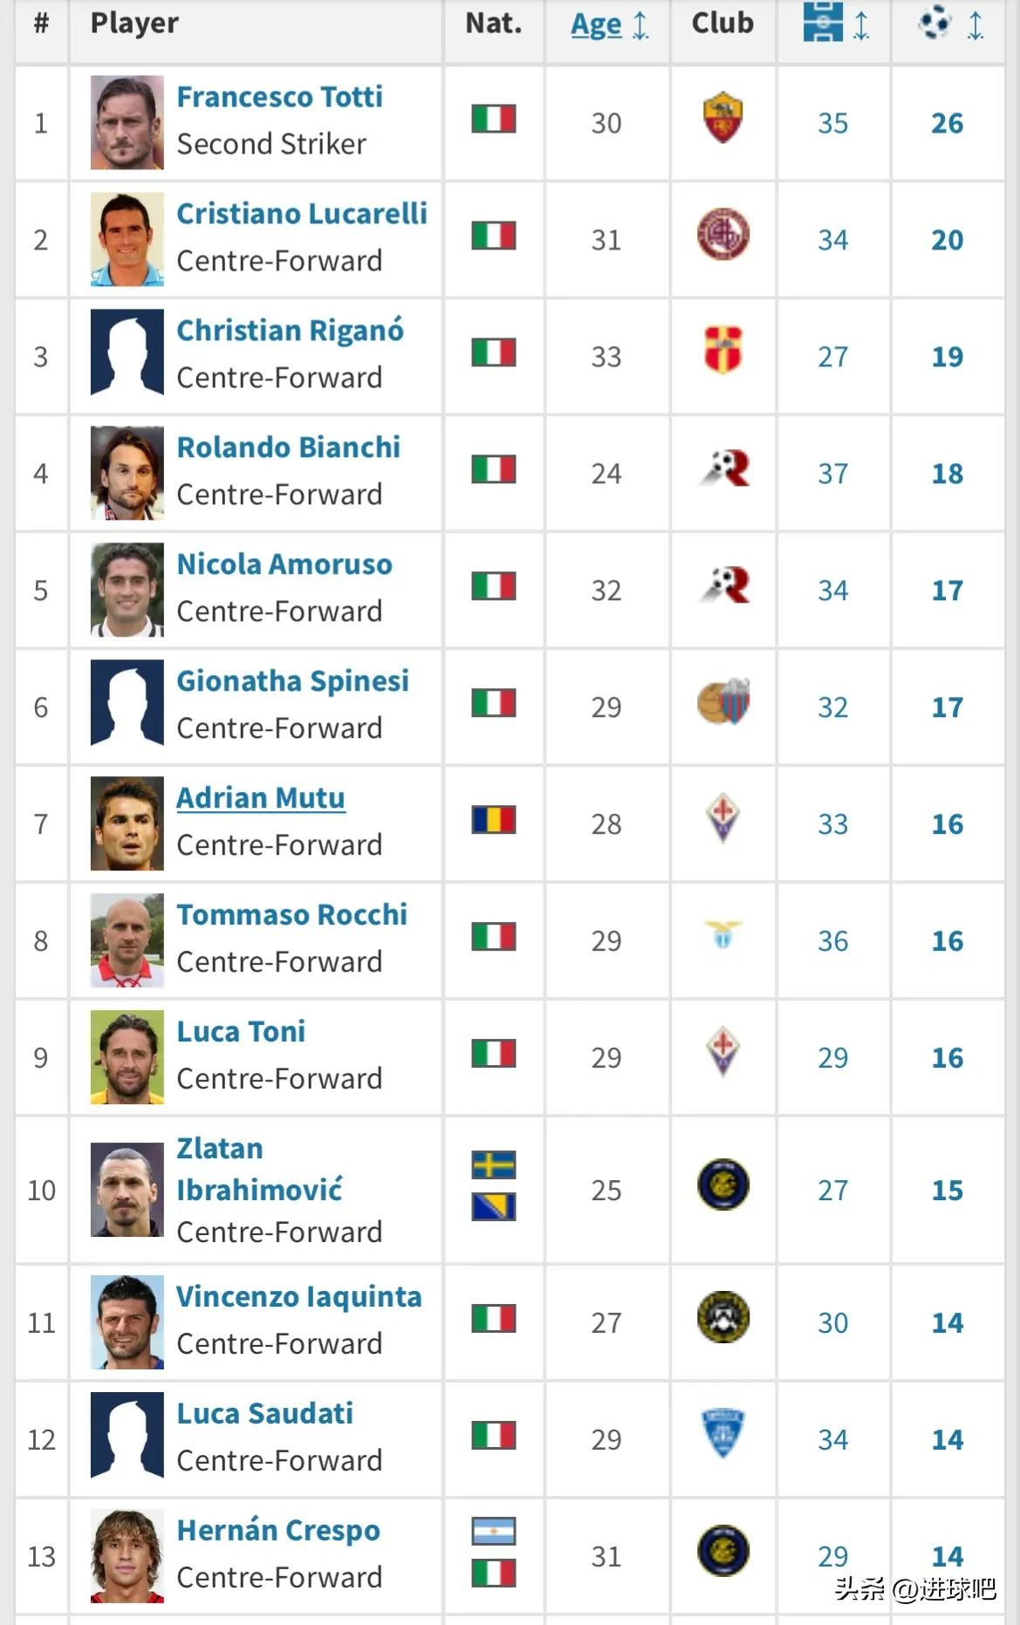This screenshot has width=1020, height=1625.
Task: Click Udinese club crest beside Iaquinta
Action: (x=722, y=1317)
